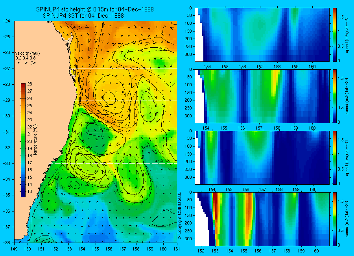The width and height of the screenshot is (354, 256).
Task: Click the speed color bar of the lat=-27 panel
Action: pos(335,35)
